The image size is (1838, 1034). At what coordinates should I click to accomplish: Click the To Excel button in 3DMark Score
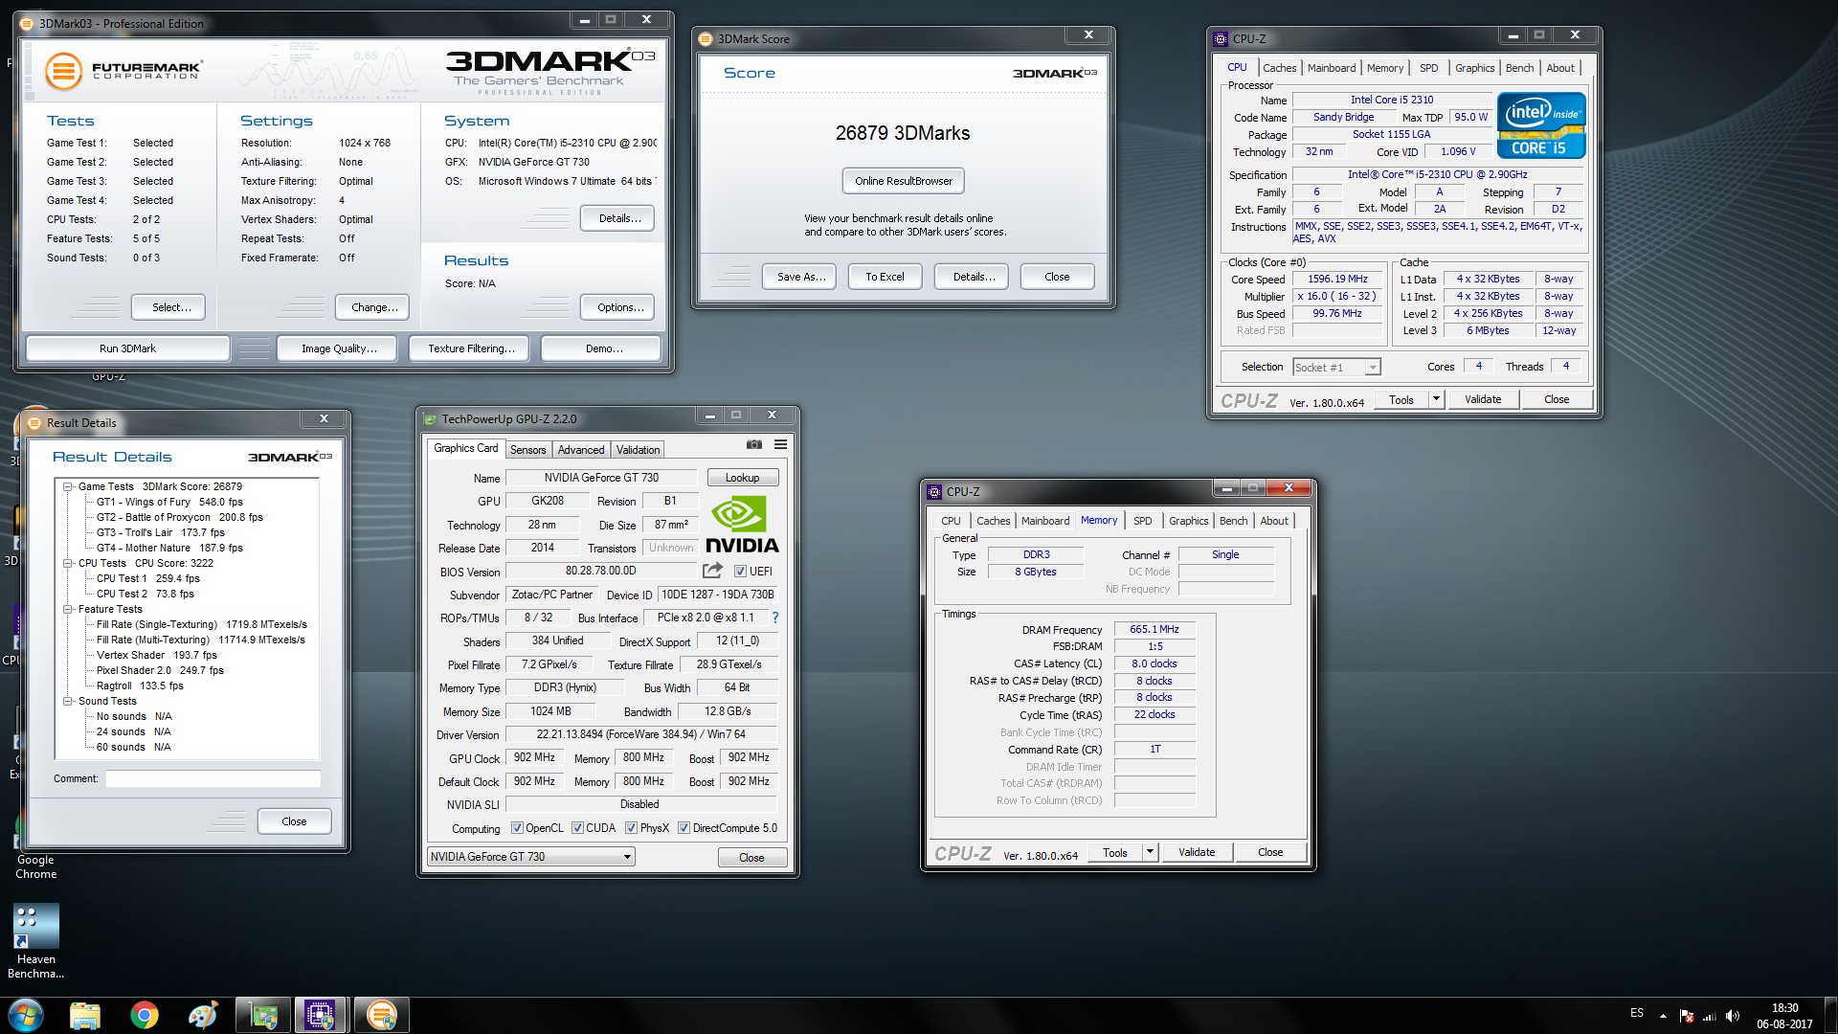click(885, 277)
